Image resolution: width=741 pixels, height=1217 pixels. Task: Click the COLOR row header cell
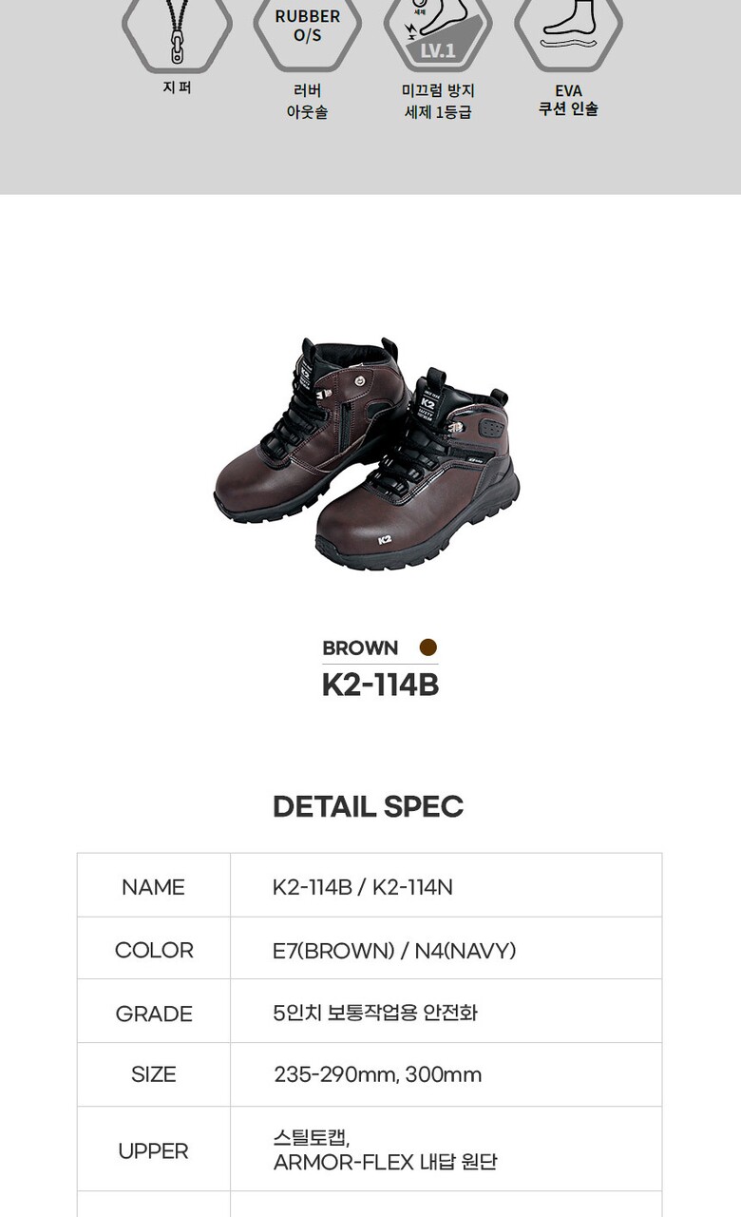coord(154,950)
